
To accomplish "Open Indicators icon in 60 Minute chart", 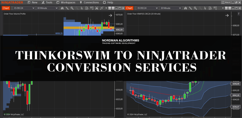I will tap(97, 8).
